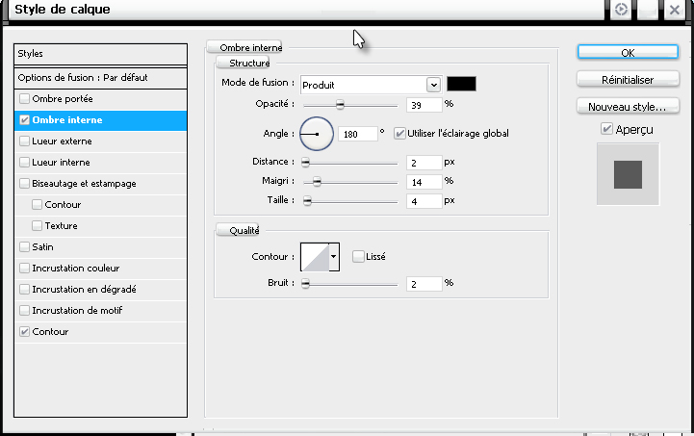Toggle the Aperçu preview checkbox
This screenshot has height=436, width=694.
point(606,129)
